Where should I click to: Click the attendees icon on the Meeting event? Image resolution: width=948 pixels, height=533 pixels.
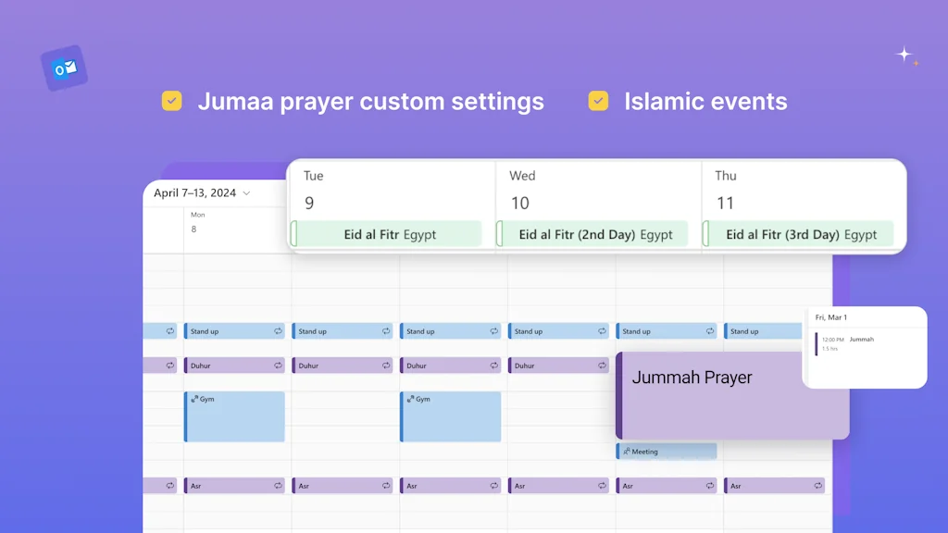pos(626,451)
